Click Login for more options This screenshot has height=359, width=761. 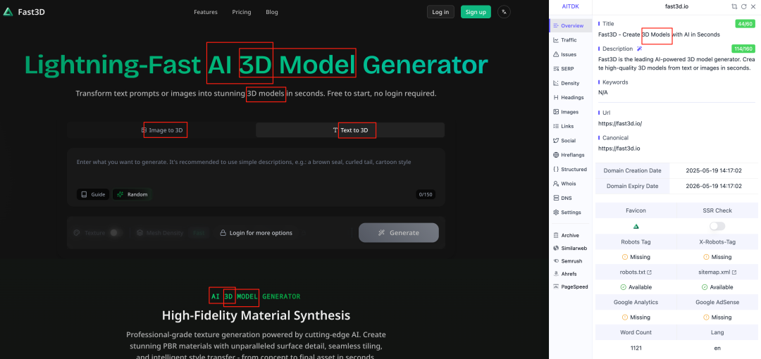[256, 233]
